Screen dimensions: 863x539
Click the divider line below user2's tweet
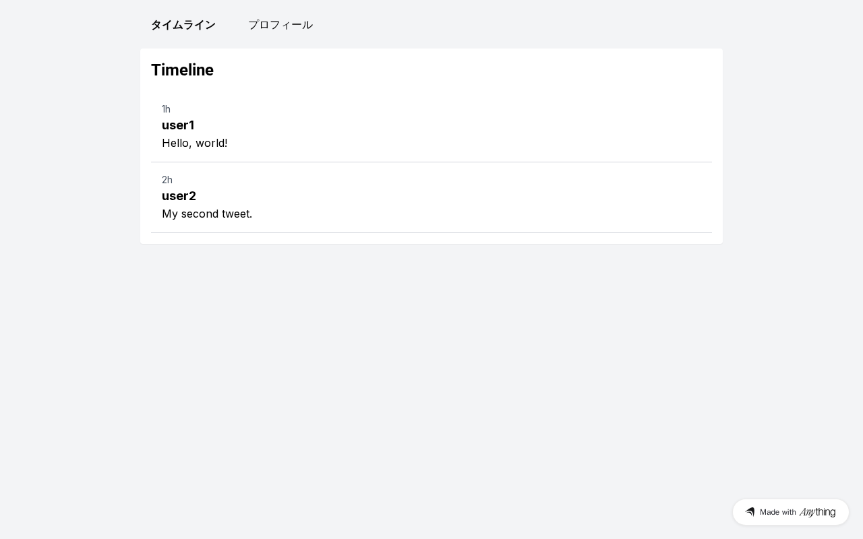click(x=431, y=232)
